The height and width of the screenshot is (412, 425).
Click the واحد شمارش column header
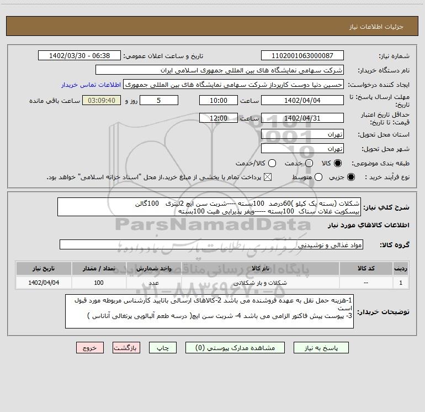153,268
